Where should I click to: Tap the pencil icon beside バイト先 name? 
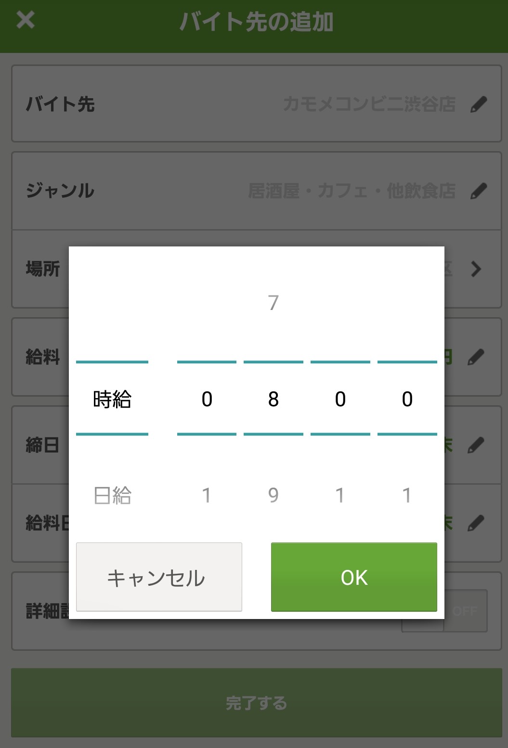[478, 104]
